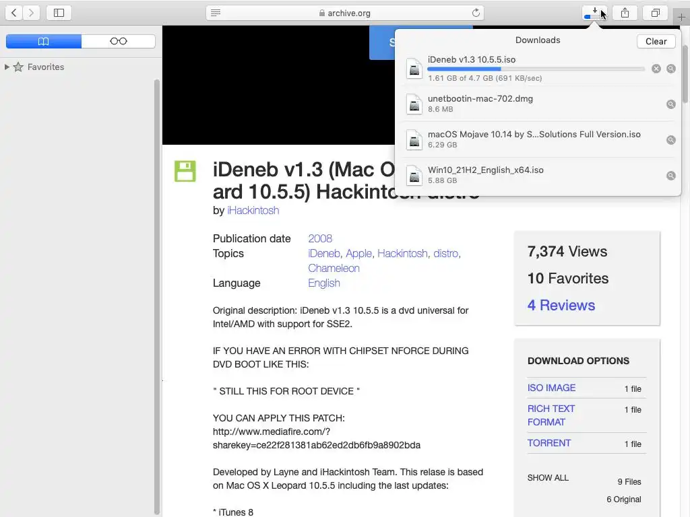Click the iDeneb v1.3 10.5.5.iso file icon
Screen dimensions: 690x517
pyautogui.click(x=414, y=69)
